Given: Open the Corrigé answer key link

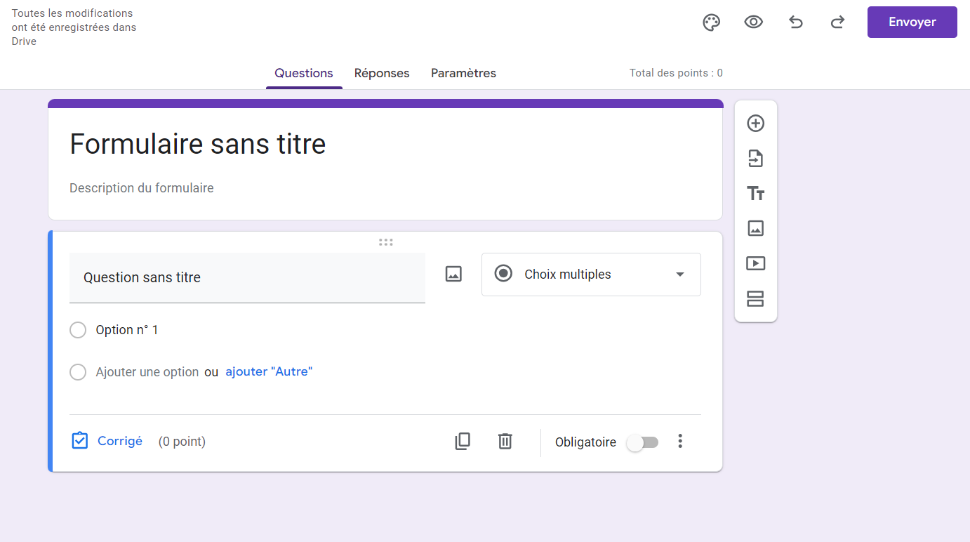Looking at the screenshot, I should pyautogui.click(x=120, y=441).
